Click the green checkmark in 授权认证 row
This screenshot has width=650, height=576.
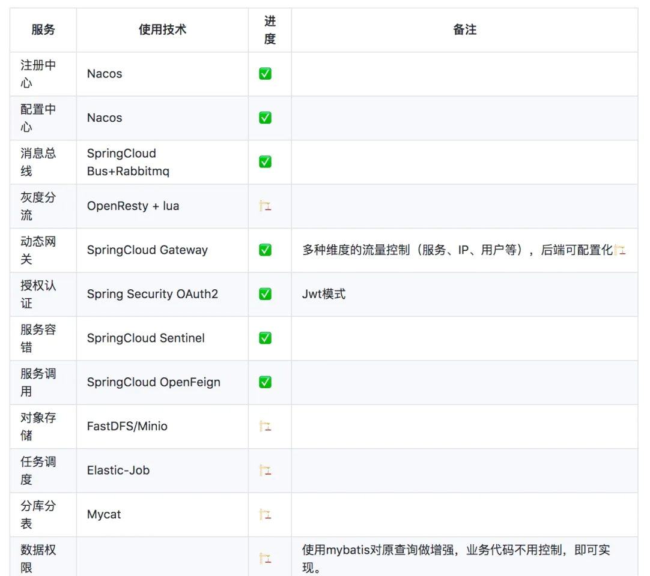click(x=266, y=294)
